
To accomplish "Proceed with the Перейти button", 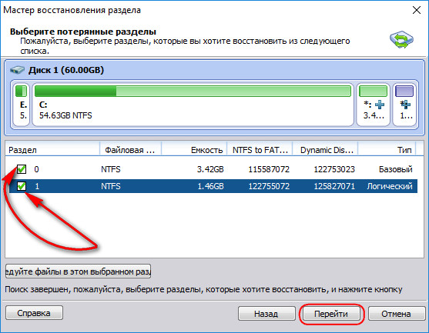I will pyautogui.click(x=331, y=313).
